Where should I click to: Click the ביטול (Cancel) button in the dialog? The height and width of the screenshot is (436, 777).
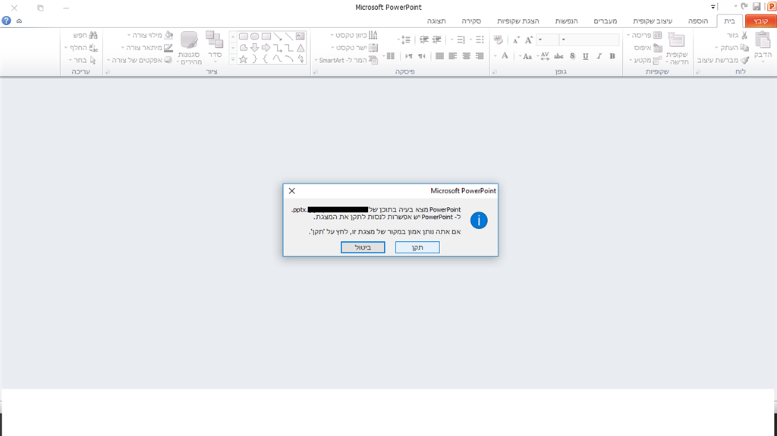(x=363, y=247)
